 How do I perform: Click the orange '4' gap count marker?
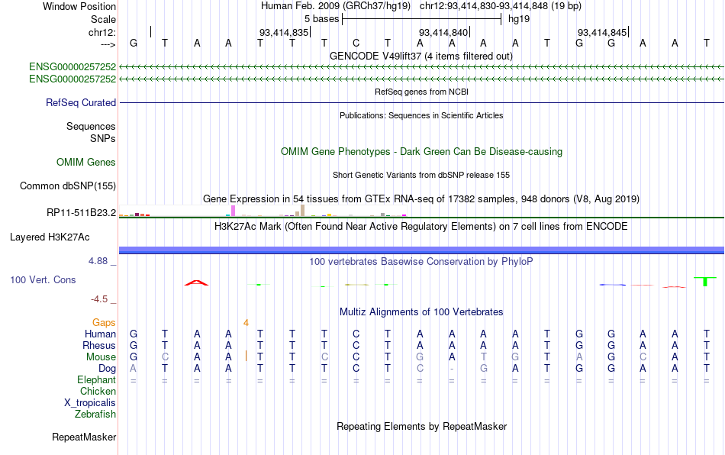(x=246, y=323)
